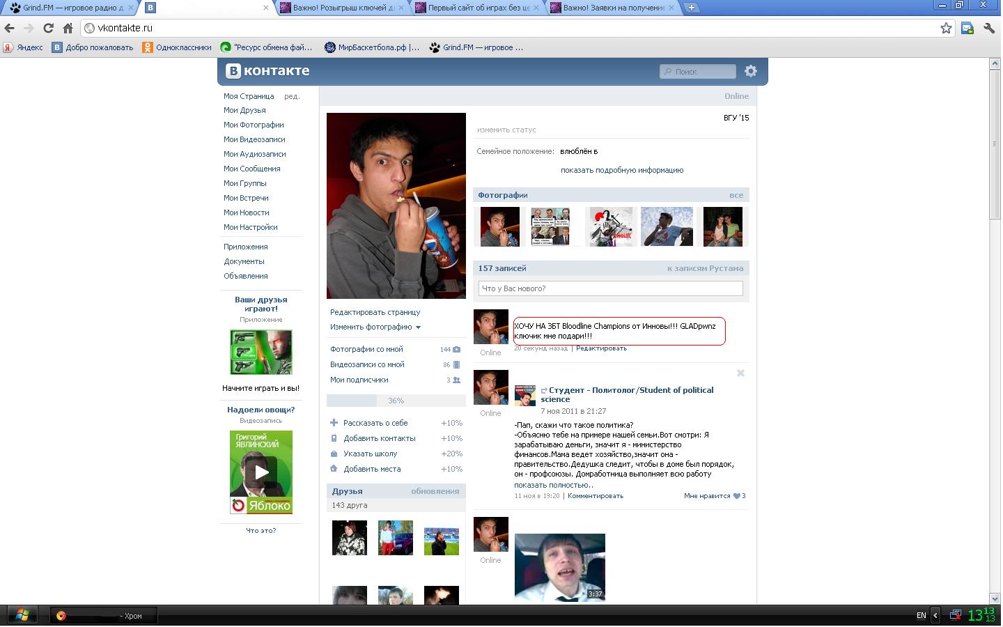
Task: Click the 36% profile completion bar
Action: click(396, 401)
